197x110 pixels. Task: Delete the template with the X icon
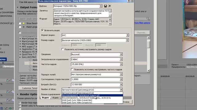tap(110, 6)
